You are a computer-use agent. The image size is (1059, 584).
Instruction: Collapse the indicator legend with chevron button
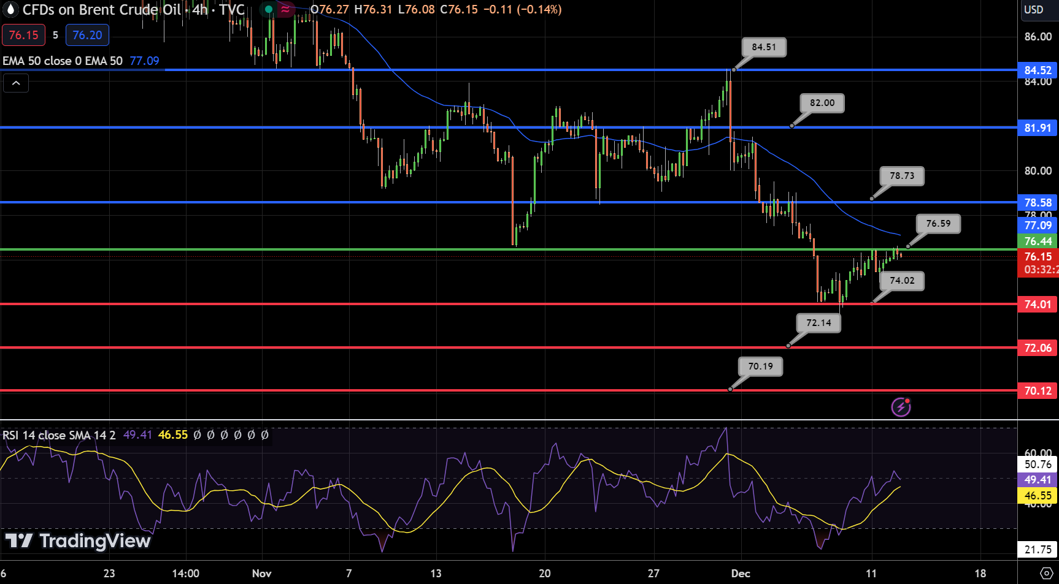[x=16, y=83]
